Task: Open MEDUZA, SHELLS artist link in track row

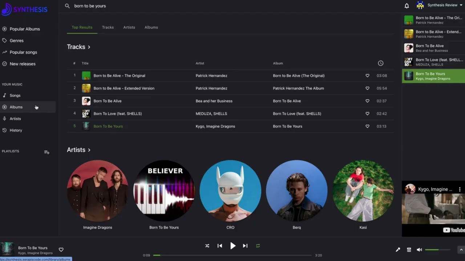Action: tap(211, 114)
